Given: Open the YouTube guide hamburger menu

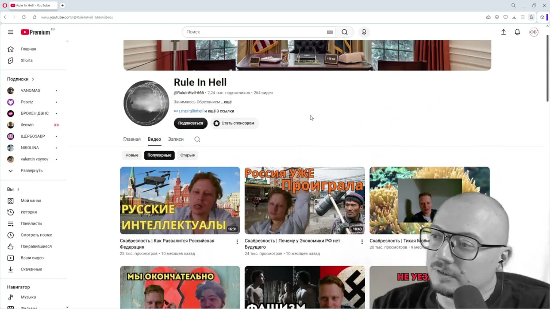Looking at the screenshot, I should tap(10, 32).
